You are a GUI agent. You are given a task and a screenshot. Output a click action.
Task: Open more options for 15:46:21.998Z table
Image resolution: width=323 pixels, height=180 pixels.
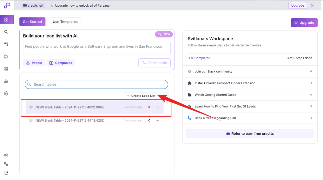(x=158, y=107)
